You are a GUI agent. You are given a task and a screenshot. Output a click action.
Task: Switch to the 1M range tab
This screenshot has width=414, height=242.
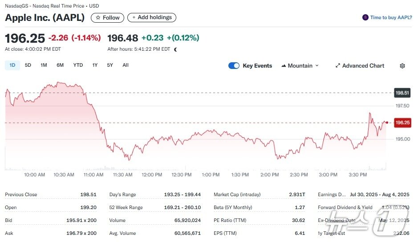click(x=44, y=65)
